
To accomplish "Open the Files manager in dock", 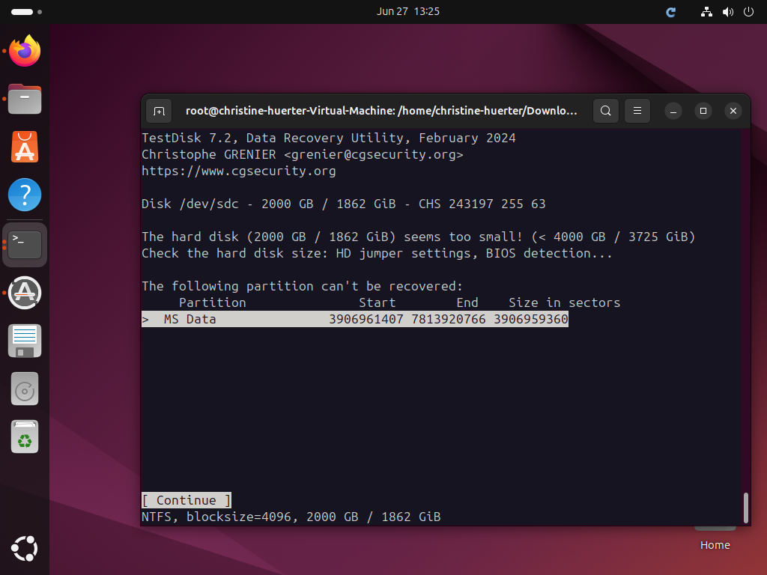I will pyautogui.click(x=25, y=99).
